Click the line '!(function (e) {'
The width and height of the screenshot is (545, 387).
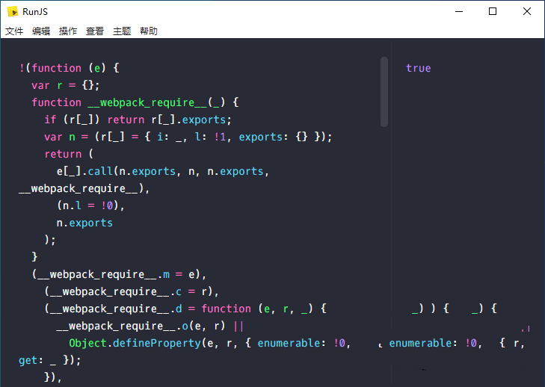point(70,68)
